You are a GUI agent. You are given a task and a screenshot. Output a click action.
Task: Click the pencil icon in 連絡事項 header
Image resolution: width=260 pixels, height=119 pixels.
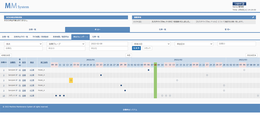pyautogui.click(x=253, y=17)
